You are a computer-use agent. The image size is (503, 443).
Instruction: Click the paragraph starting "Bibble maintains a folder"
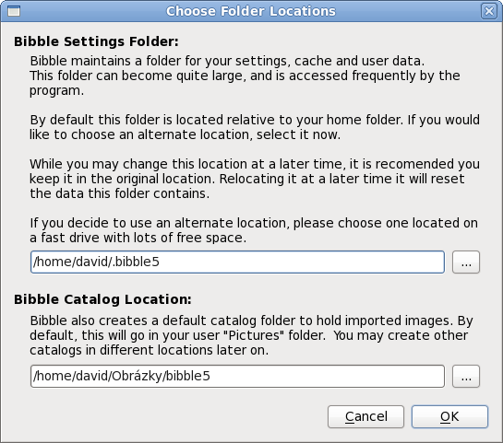coord(246,76)
